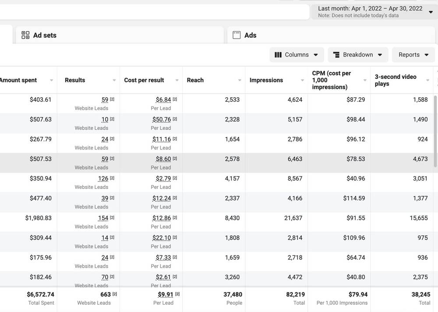This screenshot has height=312, width=438.
Task: Click cost per result $22.10
Action: [x=162, y=238]
